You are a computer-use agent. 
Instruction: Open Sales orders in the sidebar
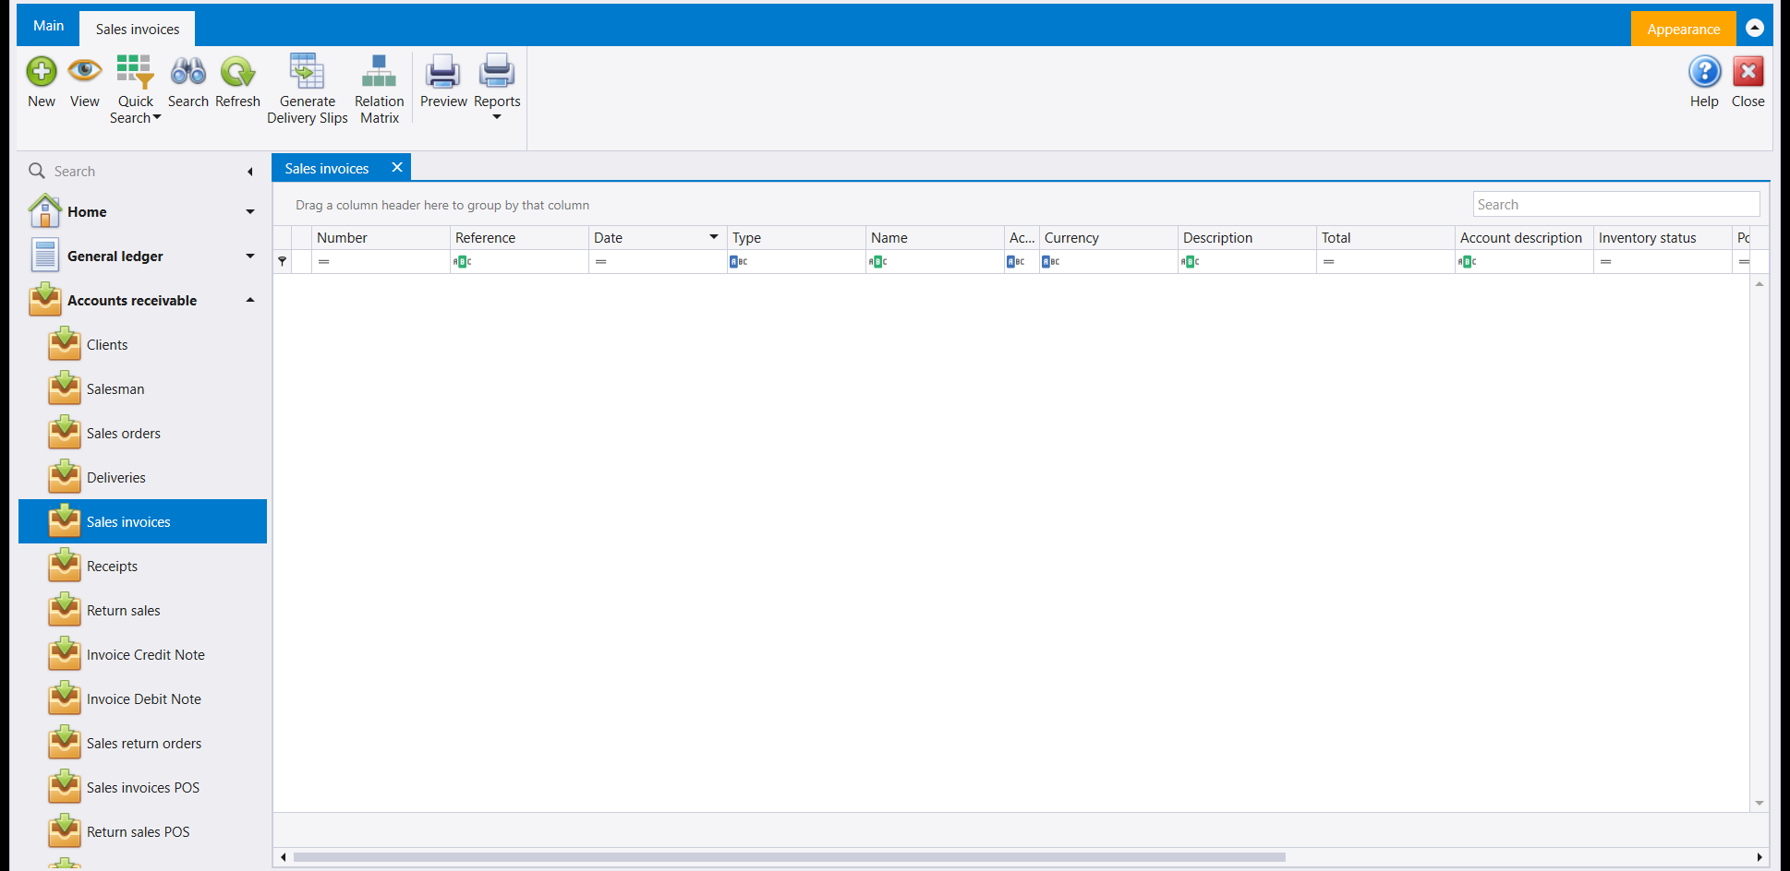click(142, 433)
